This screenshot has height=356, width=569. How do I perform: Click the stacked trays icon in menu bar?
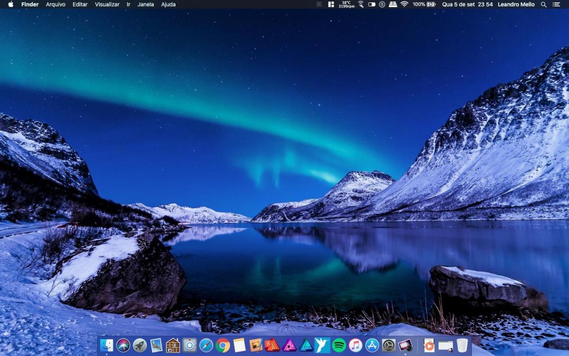393,4
